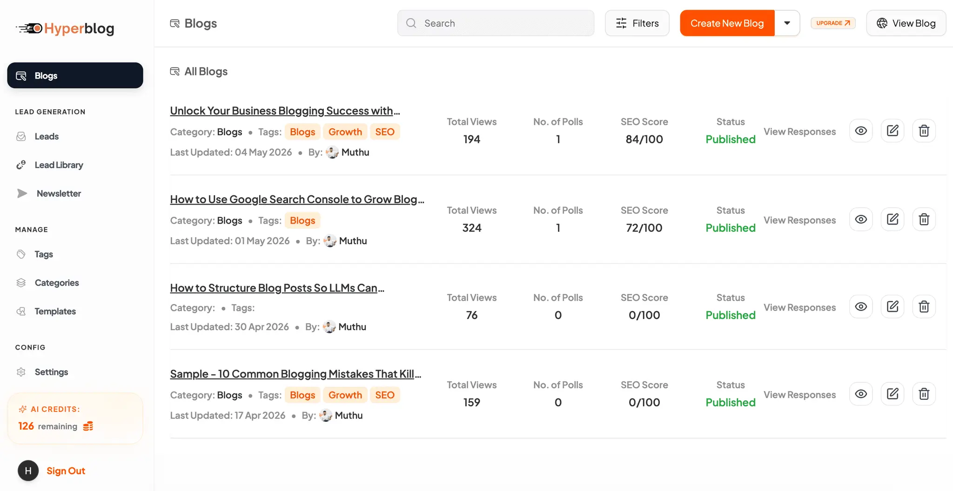The image size is (953, 491).
Task: Click the 72/100 SEO score value
Action: point(644,228)
